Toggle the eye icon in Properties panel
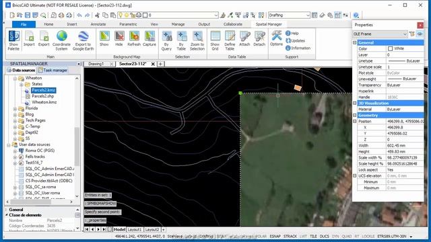431x242 pixels. [420, 34]
